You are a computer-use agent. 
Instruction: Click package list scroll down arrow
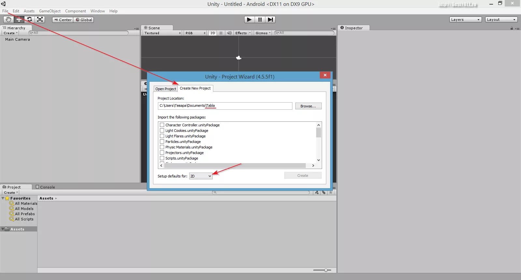point(318,160)
